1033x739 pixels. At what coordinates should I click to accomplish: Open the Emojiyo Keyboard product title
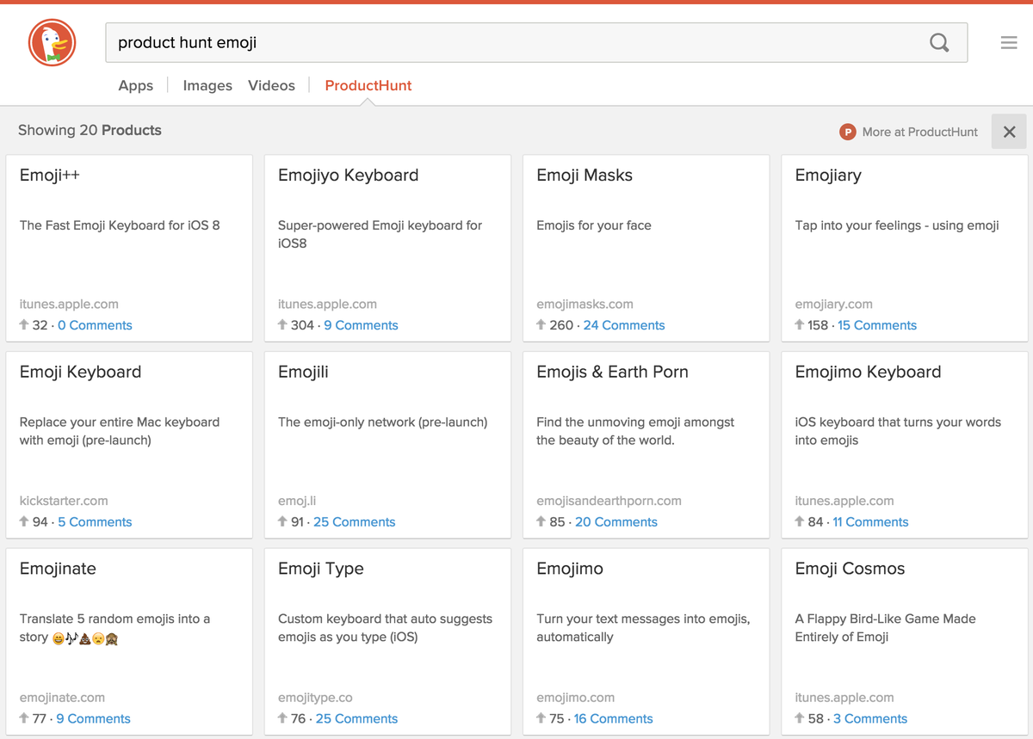tap(349, 176)
